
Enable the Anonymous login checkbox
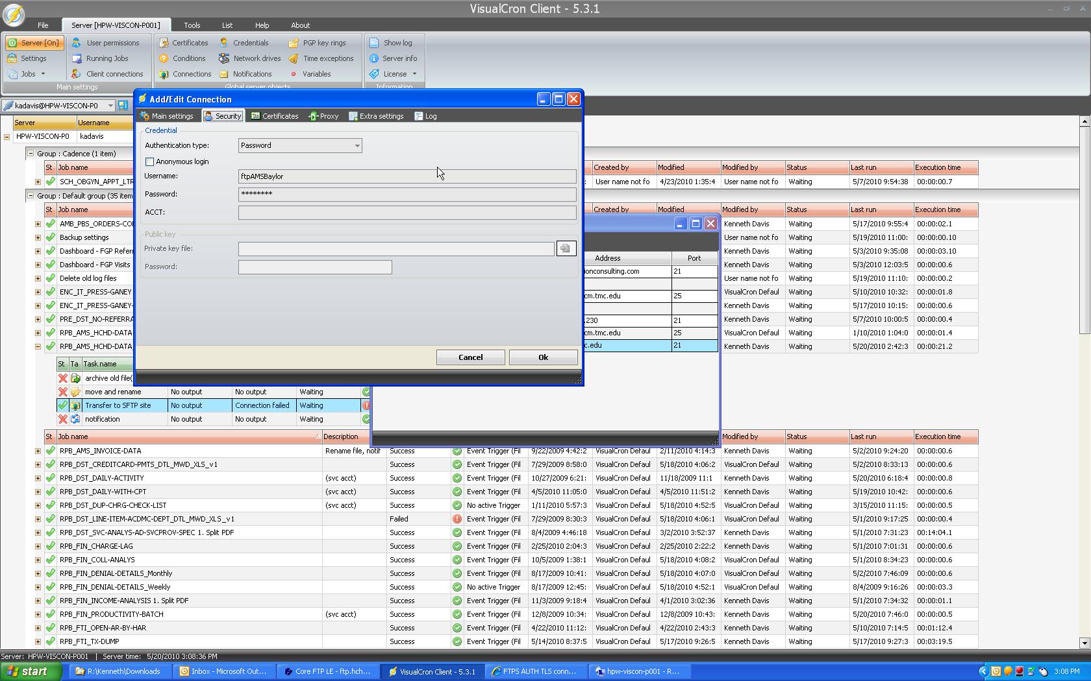150,161
